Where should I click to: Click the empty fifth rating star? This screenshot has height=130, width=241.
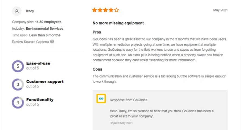coord(117,10)
